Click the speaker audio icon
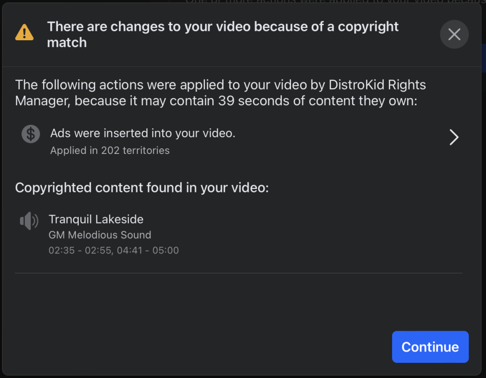This screenshot has height=378, width=486. 29,221
